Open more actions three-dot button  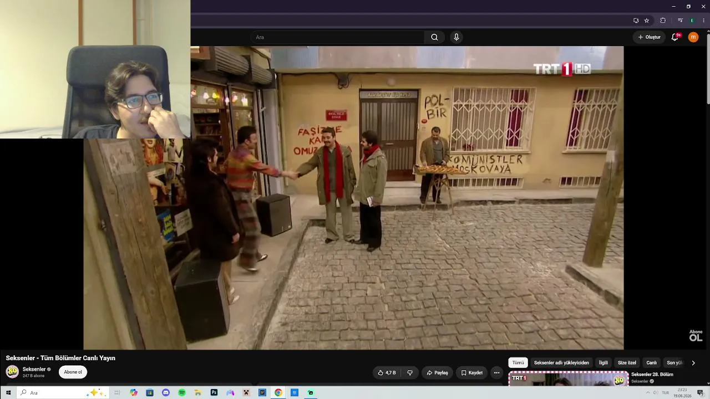[496, 373]
